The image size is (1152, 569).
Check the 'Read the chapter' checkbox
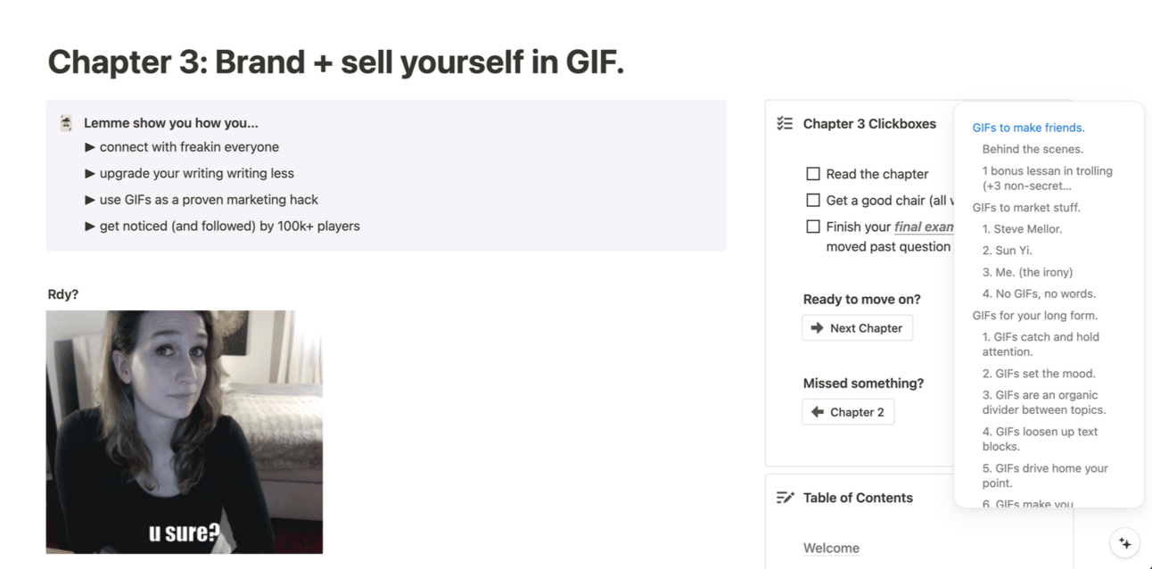pyautogui.click(x=813, y=174)
